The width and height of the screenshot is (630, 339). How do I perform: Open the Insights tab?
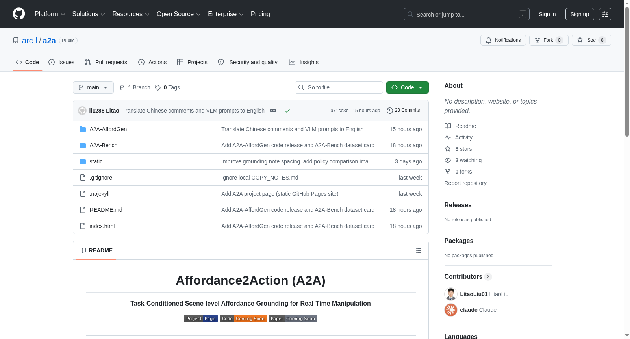pyautogui.click(x=304, y=62)
